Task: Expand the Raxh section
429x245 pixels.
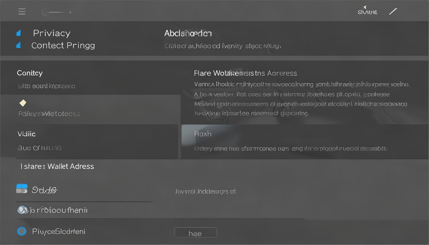Action: coord(203,134)
